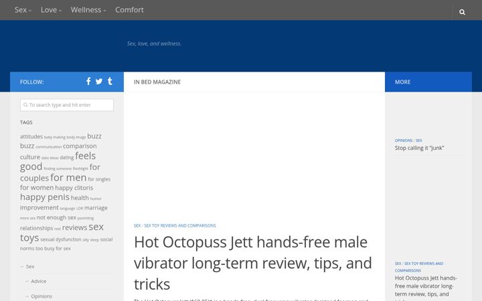
Task: Expand the Sex navigation dropdown
Action: (x=23, y=10)
